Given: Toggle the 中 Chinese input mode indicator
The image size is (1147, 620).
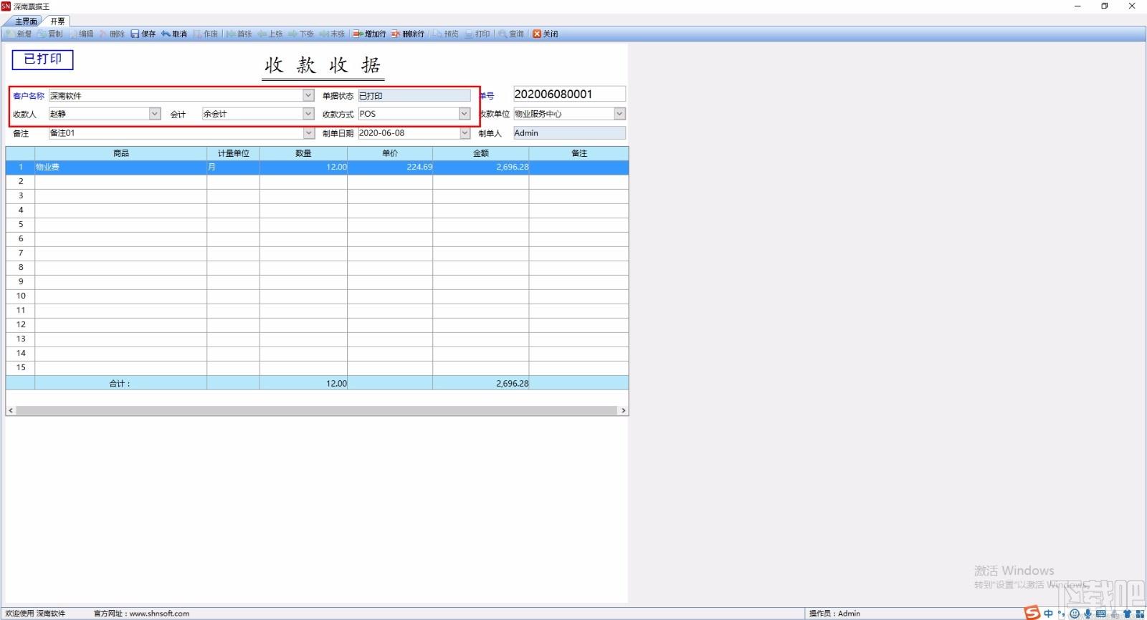Looking at the screenshot, I should click(x=1049, y=614).
